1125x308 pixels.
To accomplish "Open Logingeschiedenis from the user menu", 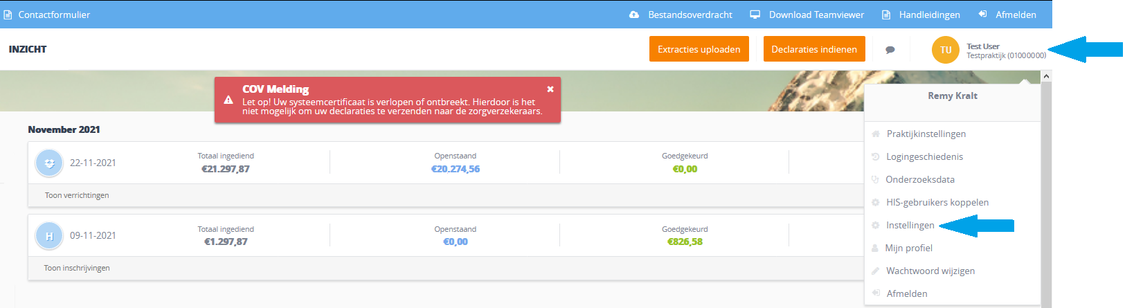I will (x=925, y=156).
